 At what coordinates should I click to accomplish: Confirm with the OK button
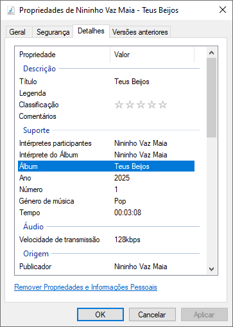coord(100,315)
